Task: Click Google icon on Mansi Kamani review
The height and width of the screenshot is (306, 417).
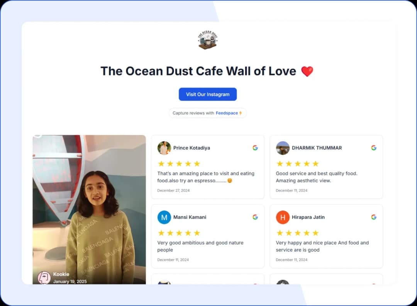Action: (255, 217)
